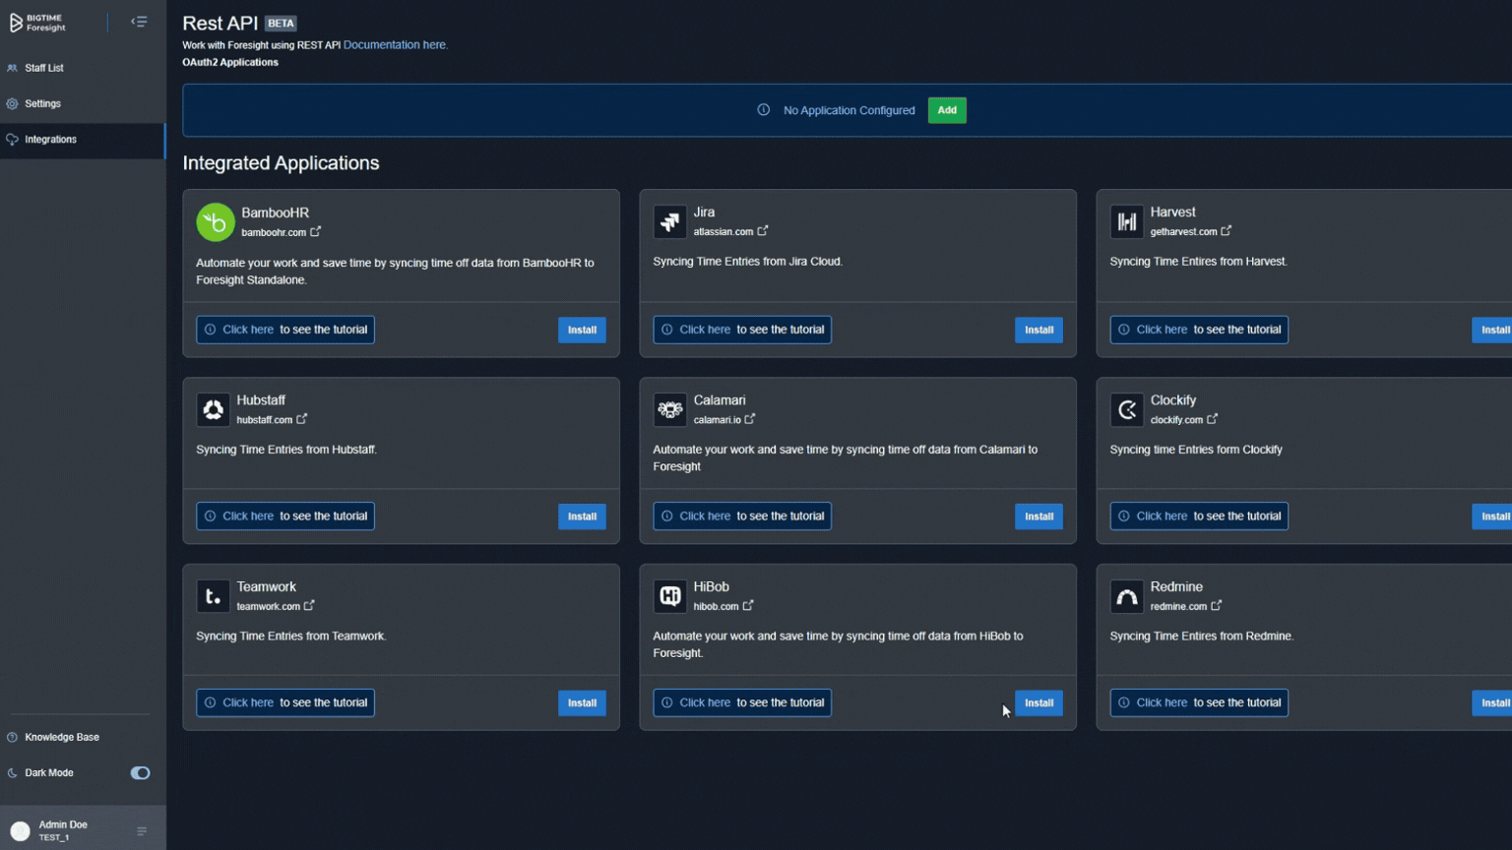Click the Dark Mode moon icon

pyautogui.click(x=12, y=773)
